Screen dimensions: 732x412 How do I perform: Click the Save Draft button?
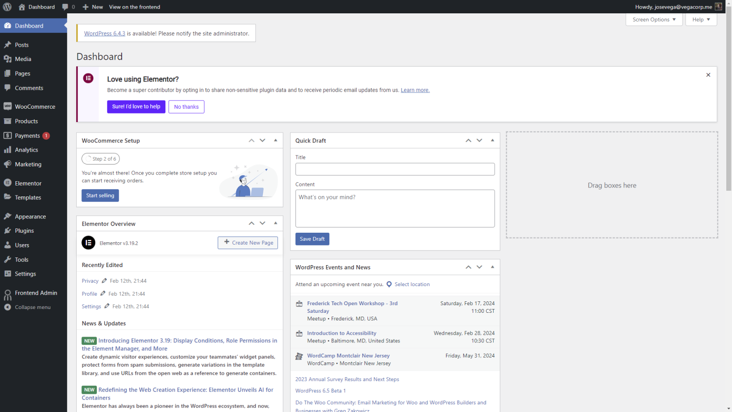click(312, 239)
